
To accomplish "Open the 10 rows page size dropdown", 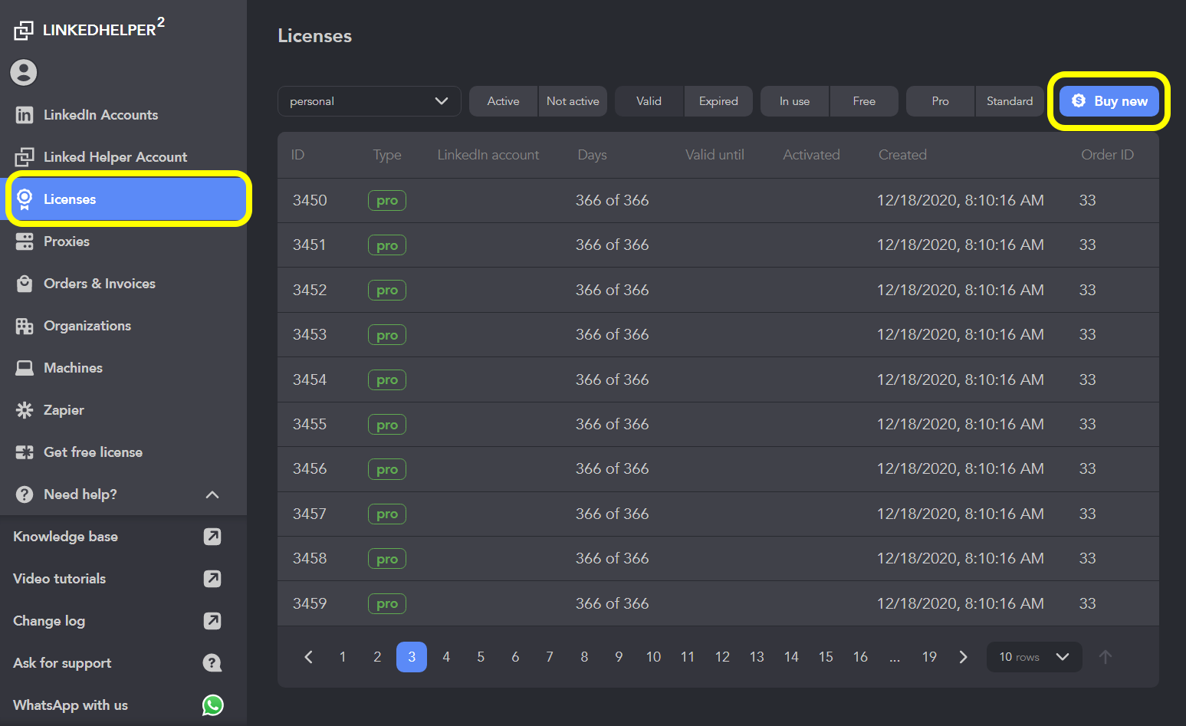I will pos(1034,657).
